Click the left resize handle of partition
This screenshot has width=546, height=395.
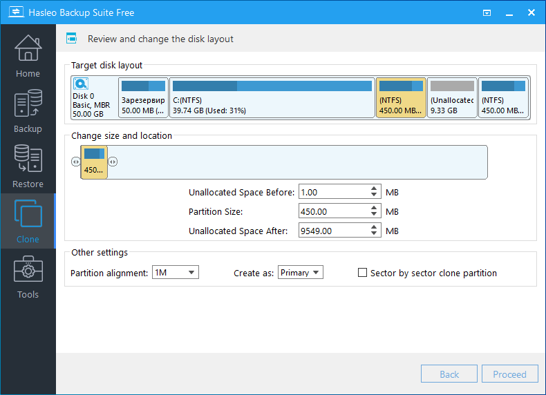75,162
